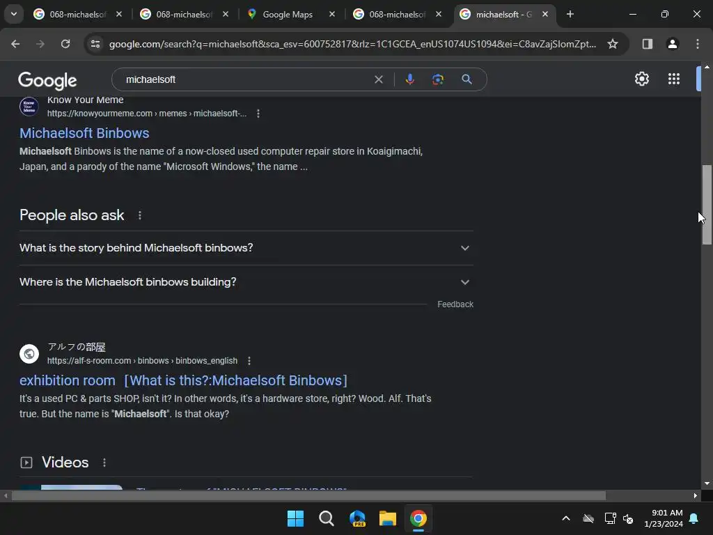The height and width of the screenshot is (535, 713).
Task: Show hidden system tray icons
Action: pyautogui.click(x=566, y=518)
